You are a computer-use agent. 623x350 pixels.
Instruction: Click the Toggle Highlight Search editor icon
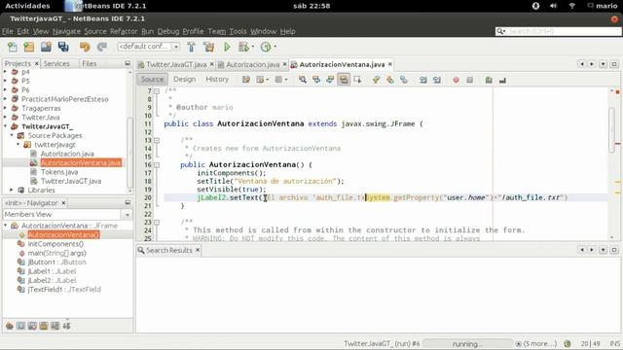(x=344, y=80)
